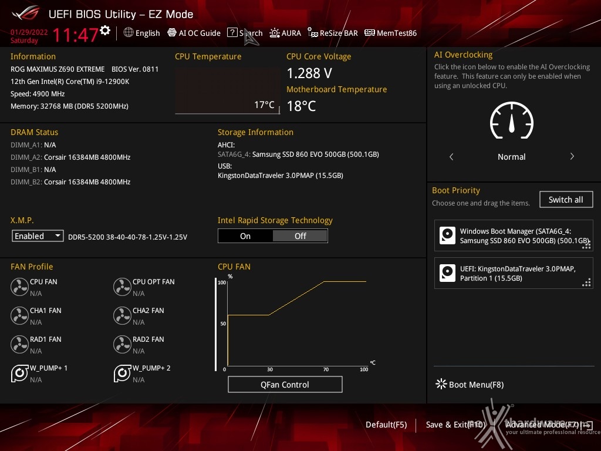The image size is (601, 451).
Task: Select previous AI Overclocking mode arrow
Action: tap(451, 156)
